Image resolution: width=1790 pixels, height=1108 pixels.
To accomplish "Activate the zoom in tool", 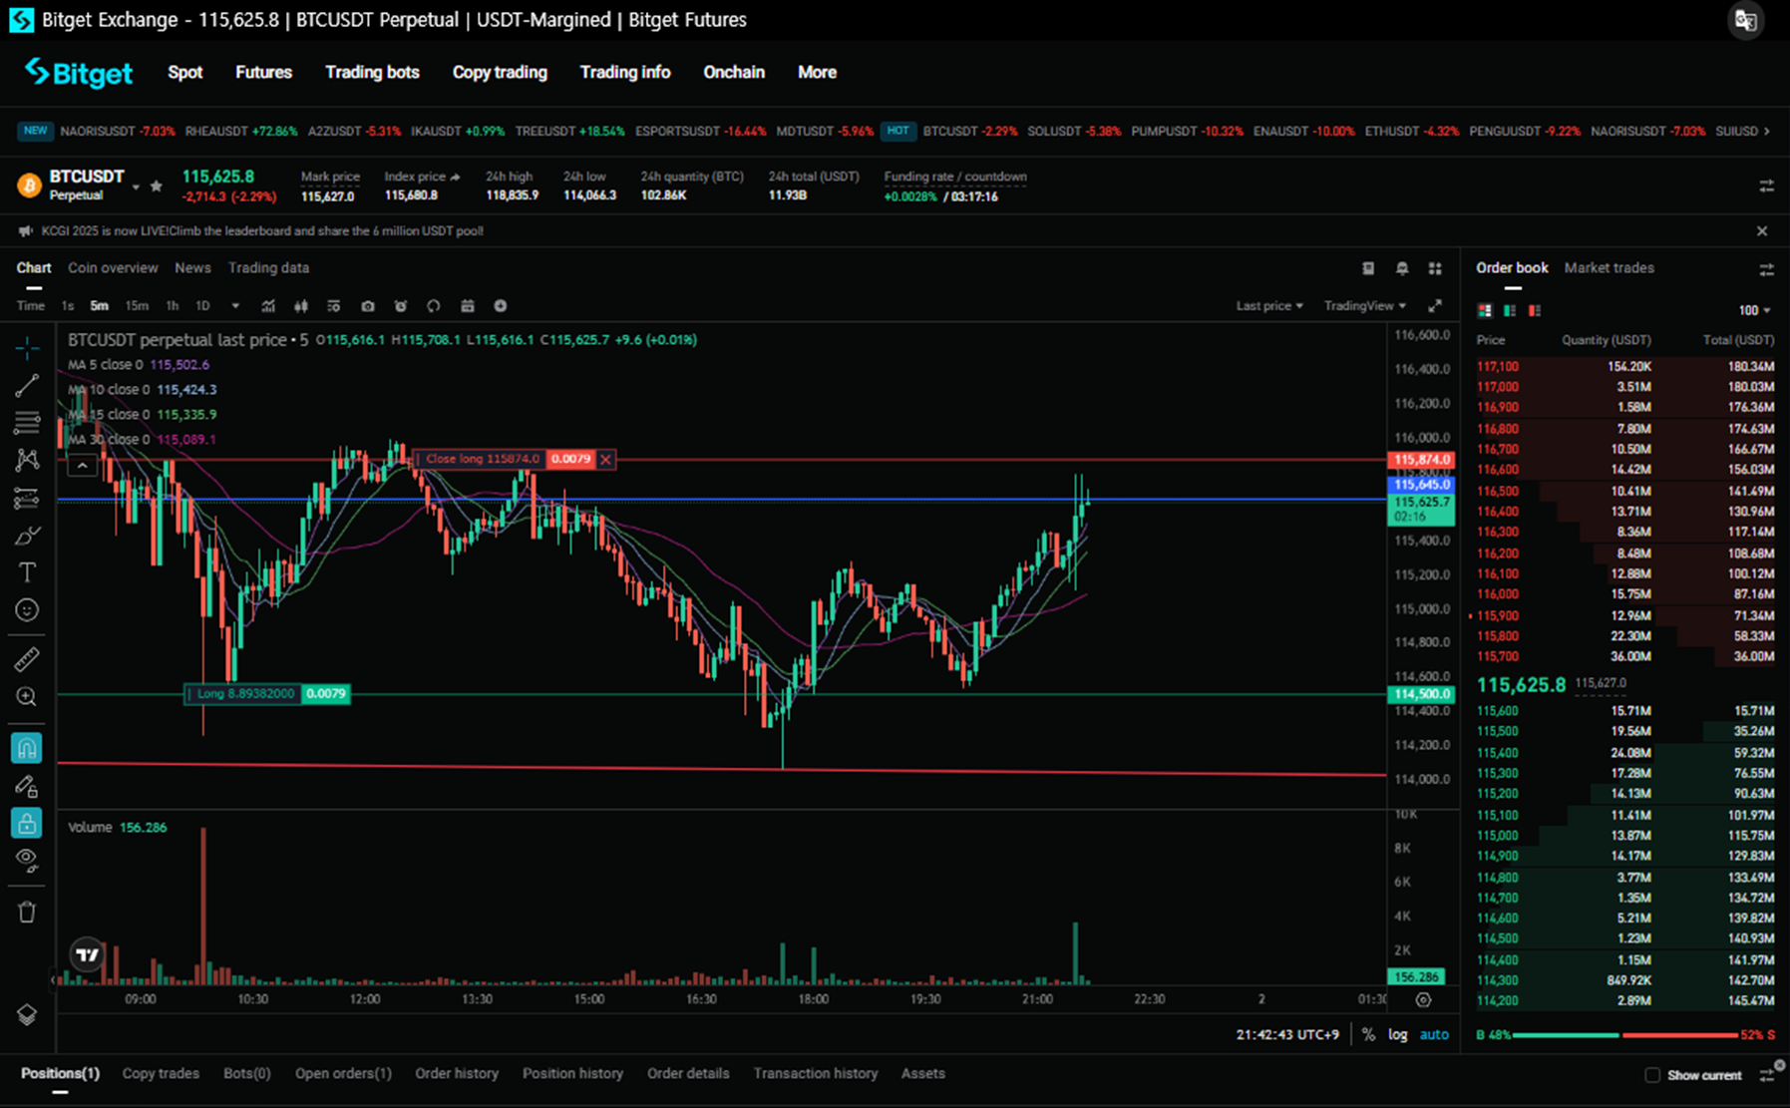I will click(x=27, y=697).
